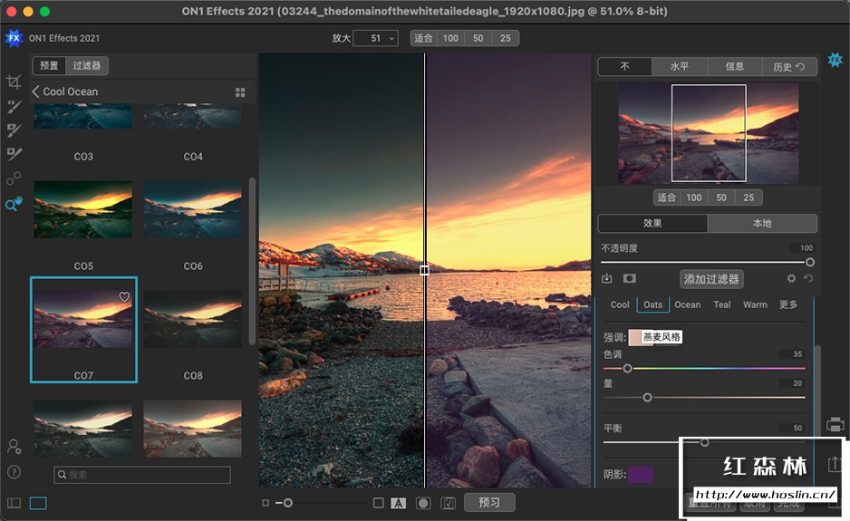Toggle the A compare view button

click(398, 503)
